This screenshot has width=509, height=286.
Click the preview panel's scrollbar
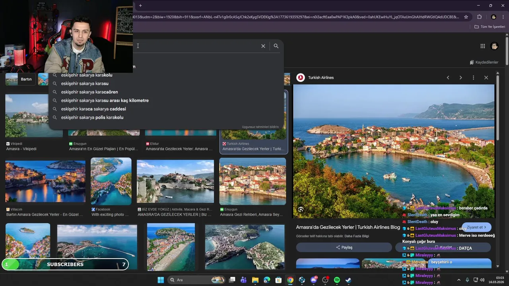[x=497, y=107]
